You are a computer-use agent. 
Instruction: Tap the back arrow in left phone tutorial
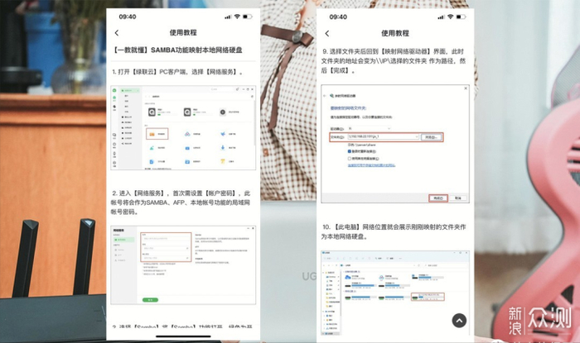point(117,33)
